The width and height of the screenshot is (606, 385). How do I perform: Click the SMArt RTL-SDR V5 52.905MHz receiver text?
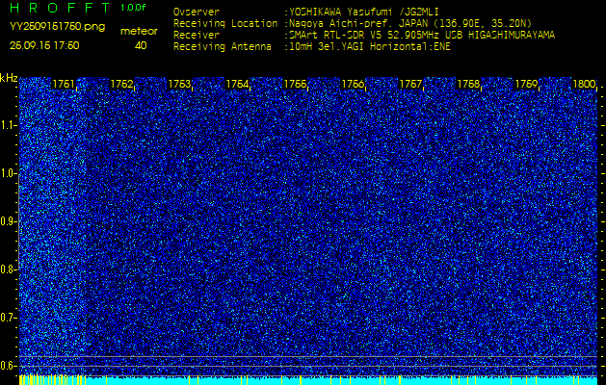pos(422,36)
